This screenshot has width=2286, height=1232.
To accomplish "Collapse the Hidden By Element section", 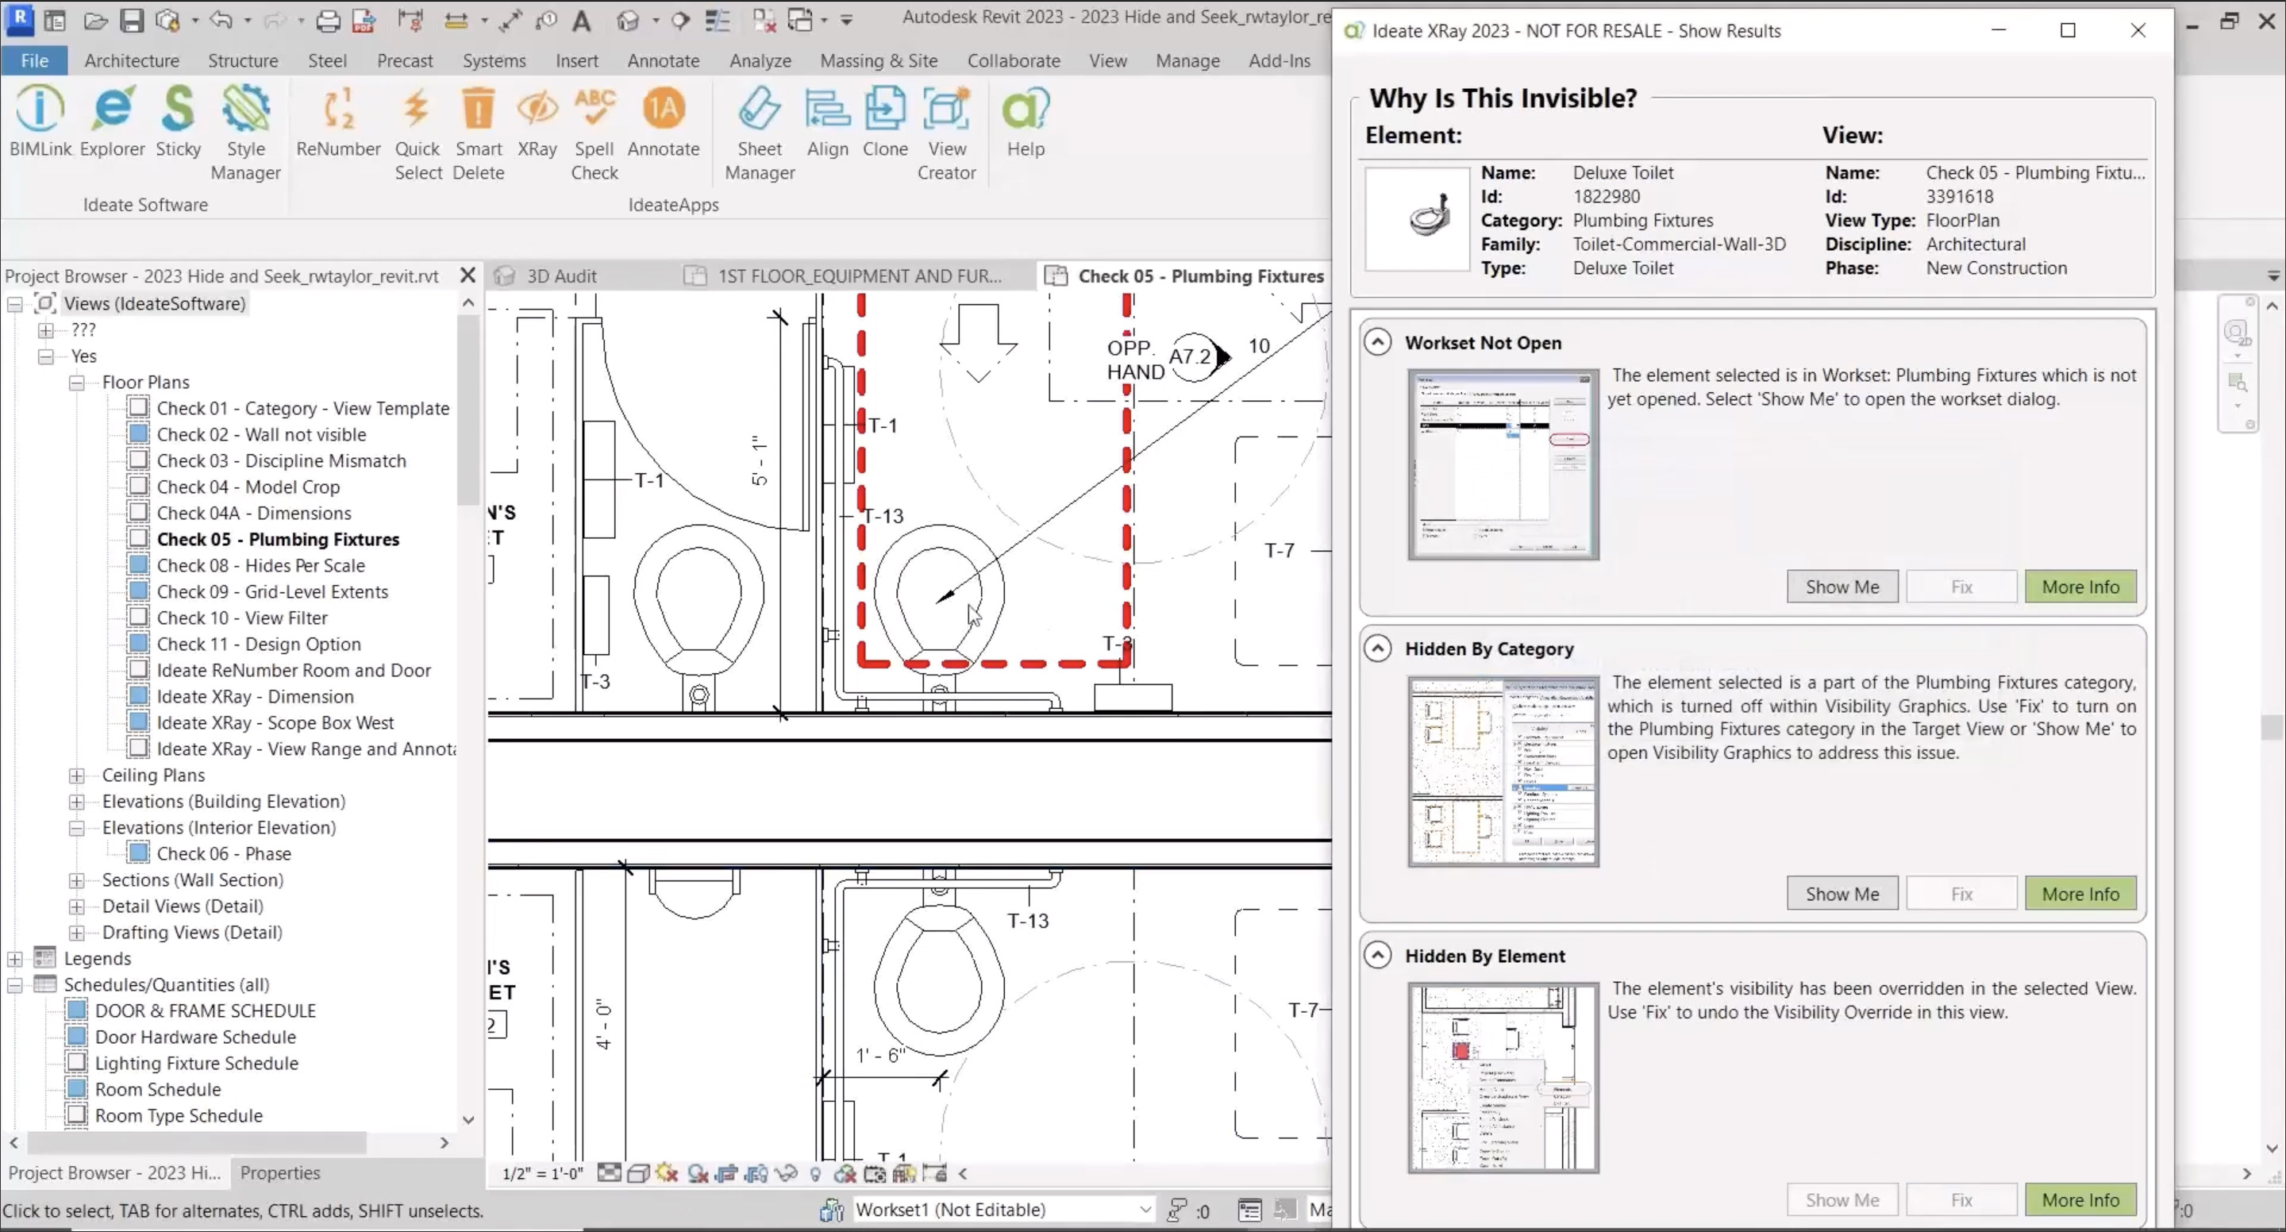I will tap(1377, 955).
